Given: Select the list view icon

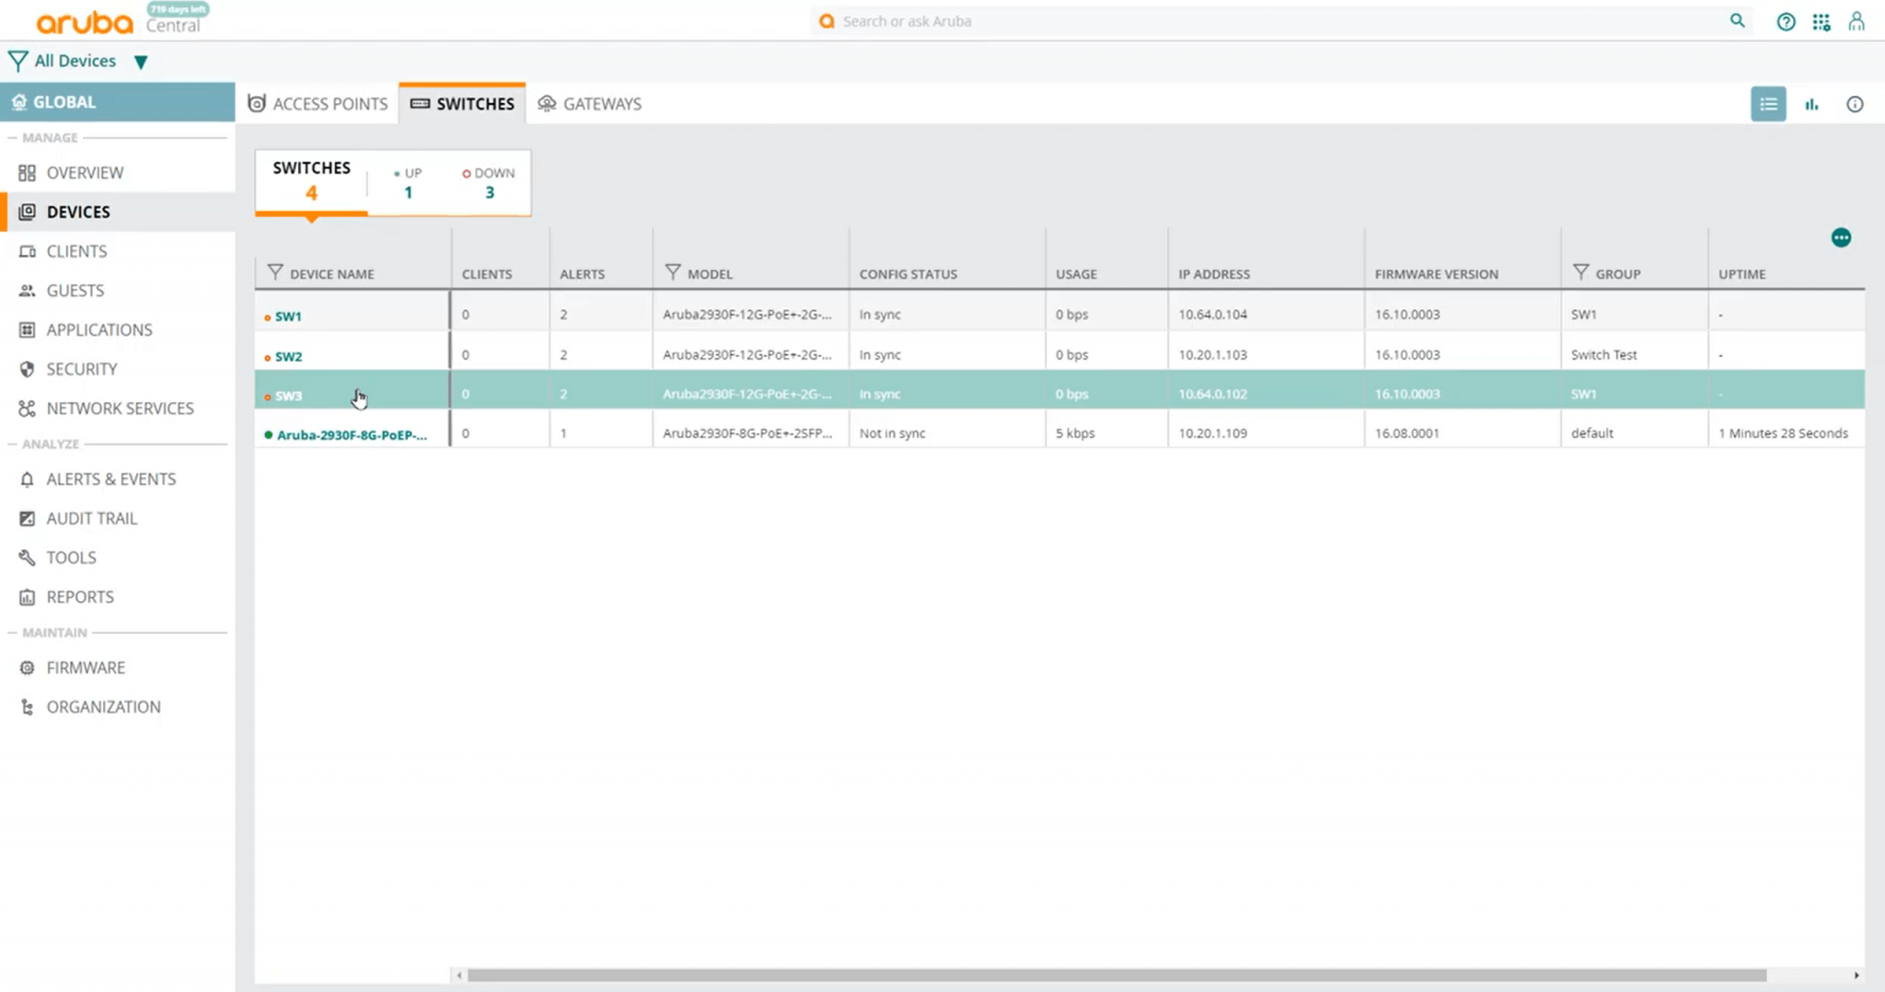Looking at the screenshot, I should coord(1768,104).
